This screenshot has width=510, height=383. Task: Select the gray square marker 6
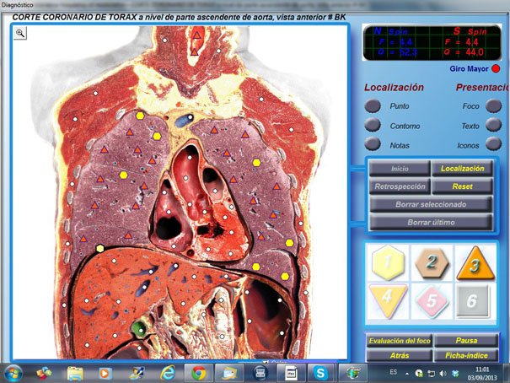click(x=474, y=299)
